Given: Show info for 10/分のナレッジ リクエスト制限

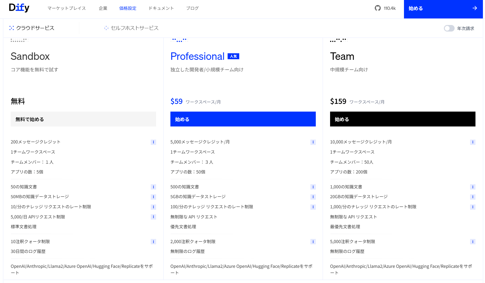Looking at the screenshot, I should coord(153,207).
